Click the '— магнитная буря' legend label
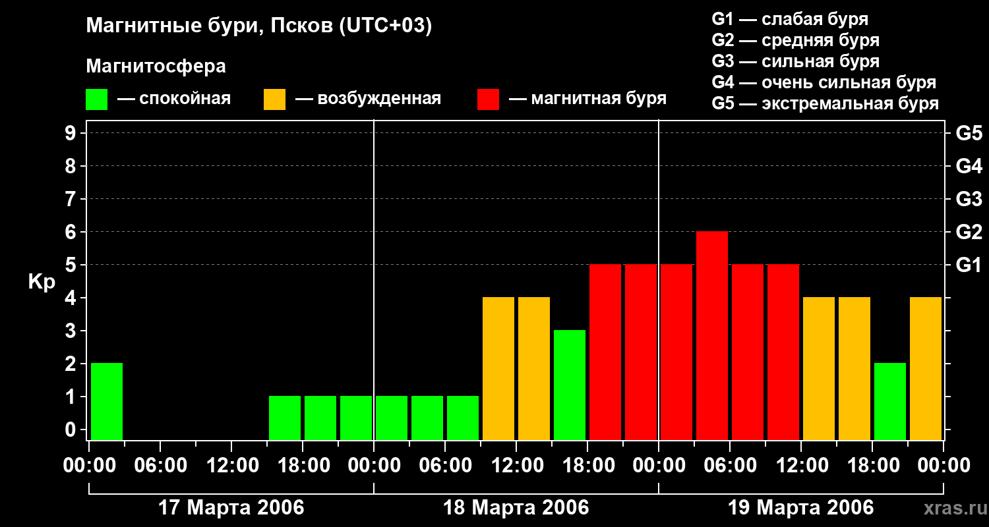The height and width of the screenshot is (527, 989). click(587, 99)
